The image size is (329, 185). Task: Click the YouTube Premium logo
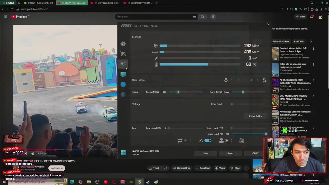[20, 17]
